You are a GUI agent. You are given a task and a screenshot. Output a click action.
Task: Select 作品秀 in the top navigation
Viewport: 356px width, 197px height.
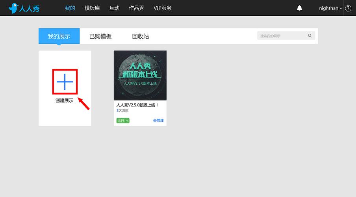[x=136, y=8]
